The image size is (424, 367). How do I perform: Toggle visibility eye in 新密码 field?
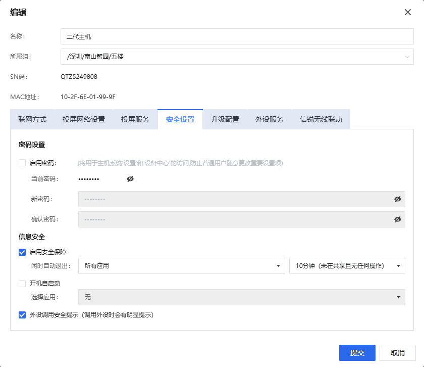397,199
